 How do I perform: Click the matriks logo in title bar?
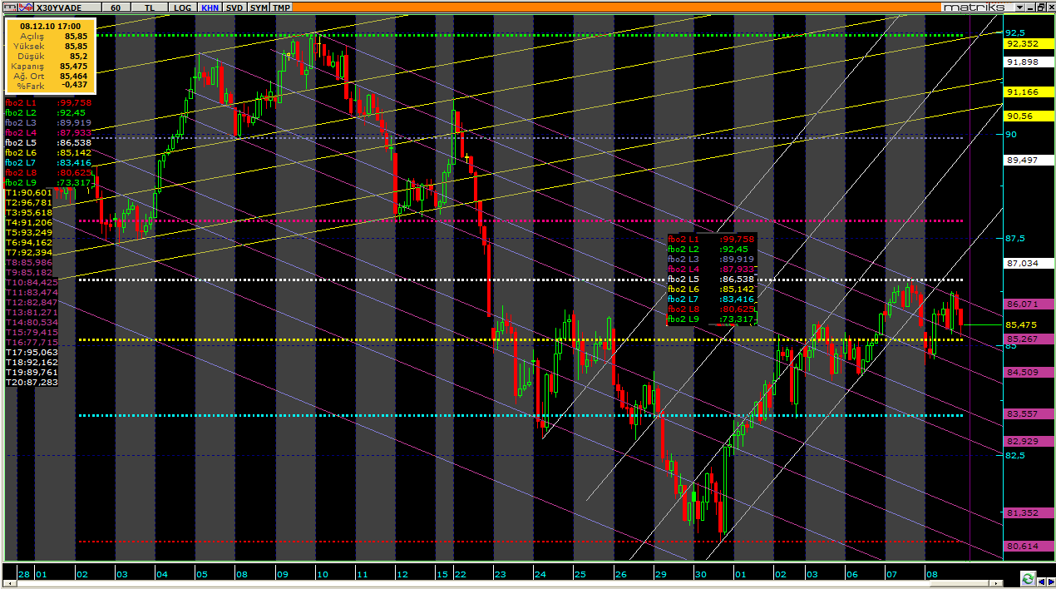(971, 7)
